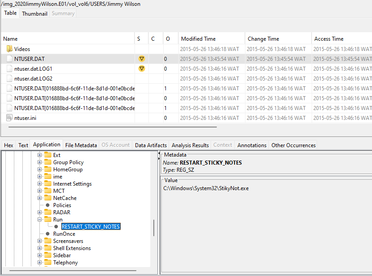Open the File Metadata tab
The width and height of the screenshot is (372, 276).
tap(81, 145)
